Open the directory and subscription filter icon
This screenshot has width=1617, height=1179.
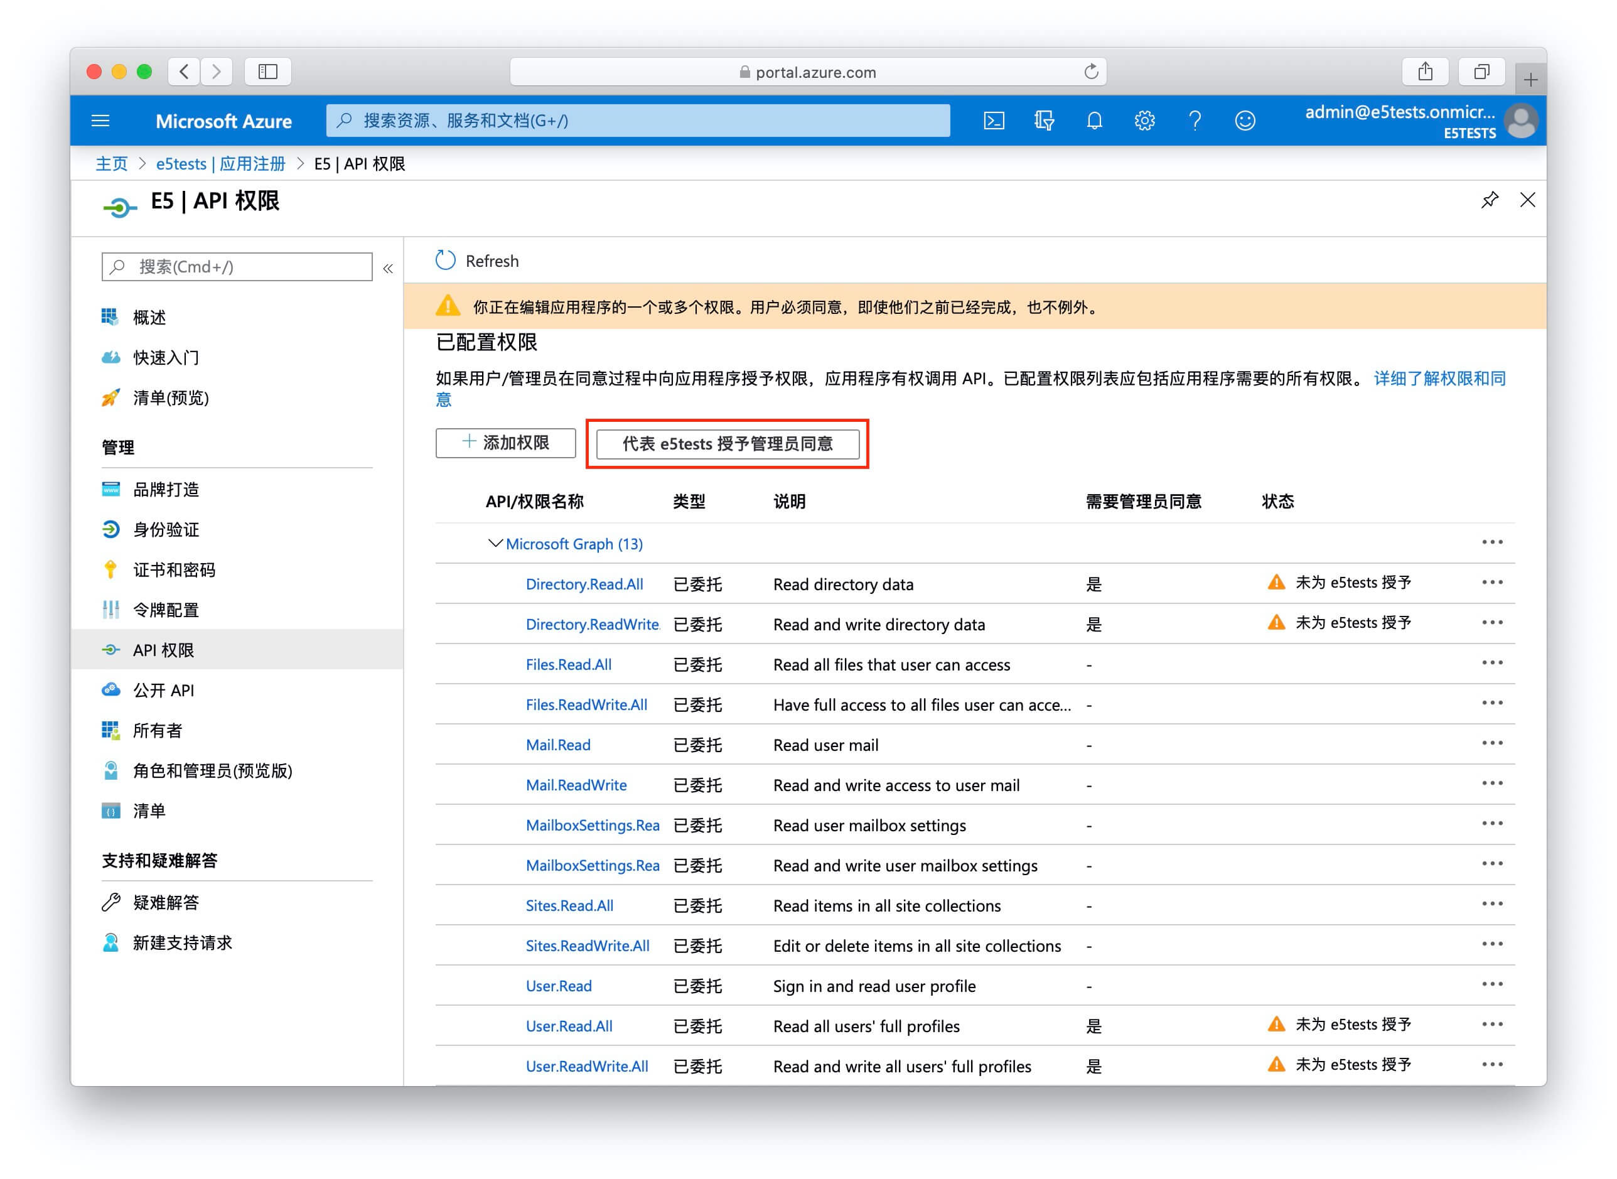pos(1044,121)
